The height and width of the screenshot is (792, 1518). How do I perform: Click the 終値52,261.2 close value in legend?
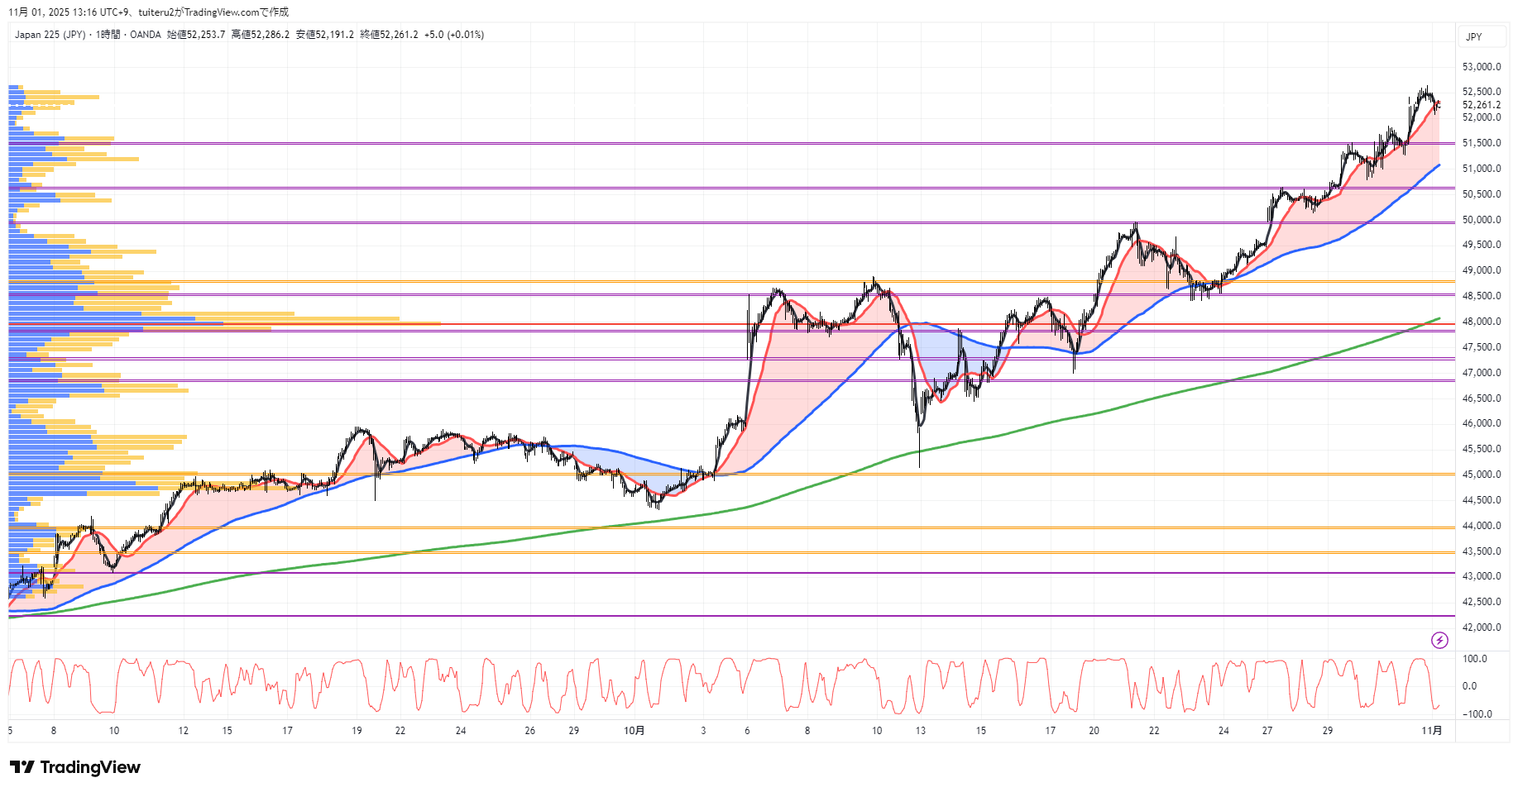[x=389, y=35]
